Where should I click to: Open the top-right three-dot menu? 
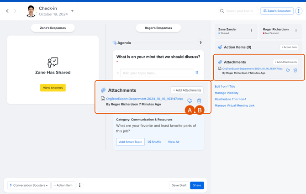click(299, 11)
